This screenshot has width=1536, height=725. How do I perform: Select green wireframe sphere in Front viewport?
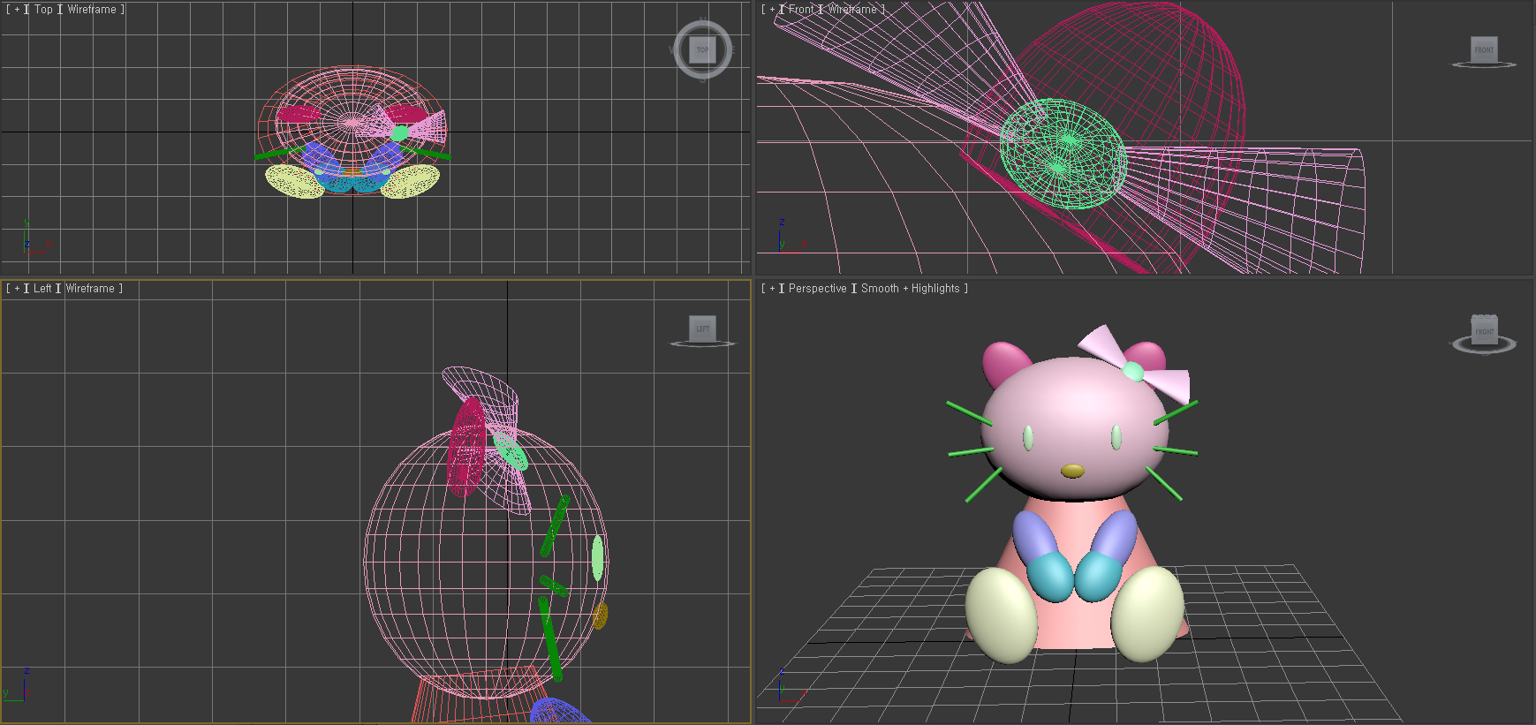[x=1063, y=154]
